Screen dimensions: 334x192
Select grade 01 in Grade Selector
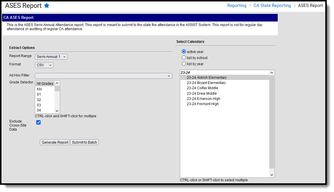click(x=45, y=94)
